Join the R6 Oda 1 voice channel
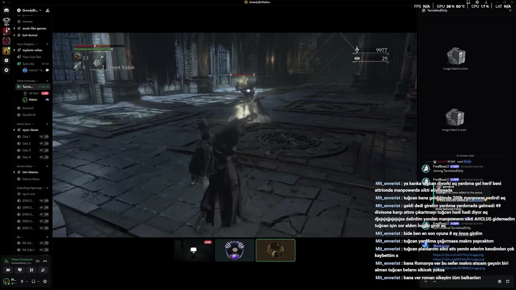Image resolution: width=516 pixels, height=290 pixels. [x=32, y=250]
